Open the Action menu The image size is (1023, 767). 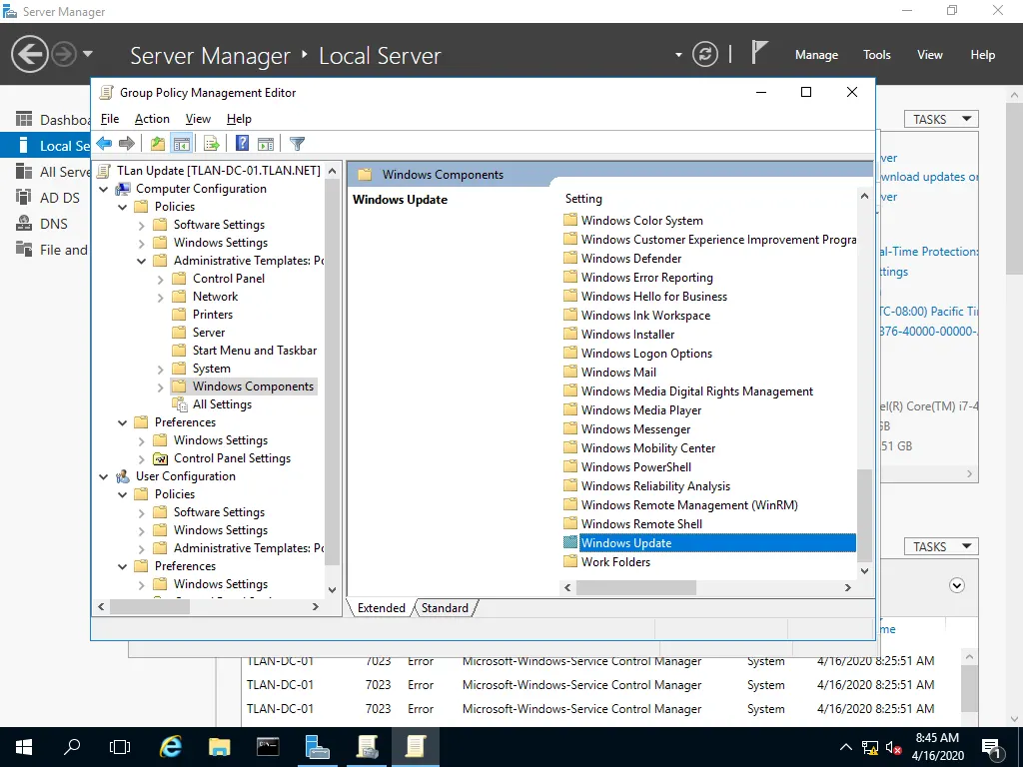[152, 119]
